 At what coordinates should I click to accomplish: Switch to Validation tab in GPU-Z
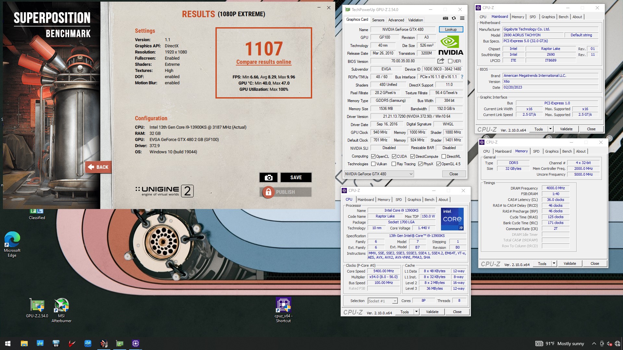(415, 20)
